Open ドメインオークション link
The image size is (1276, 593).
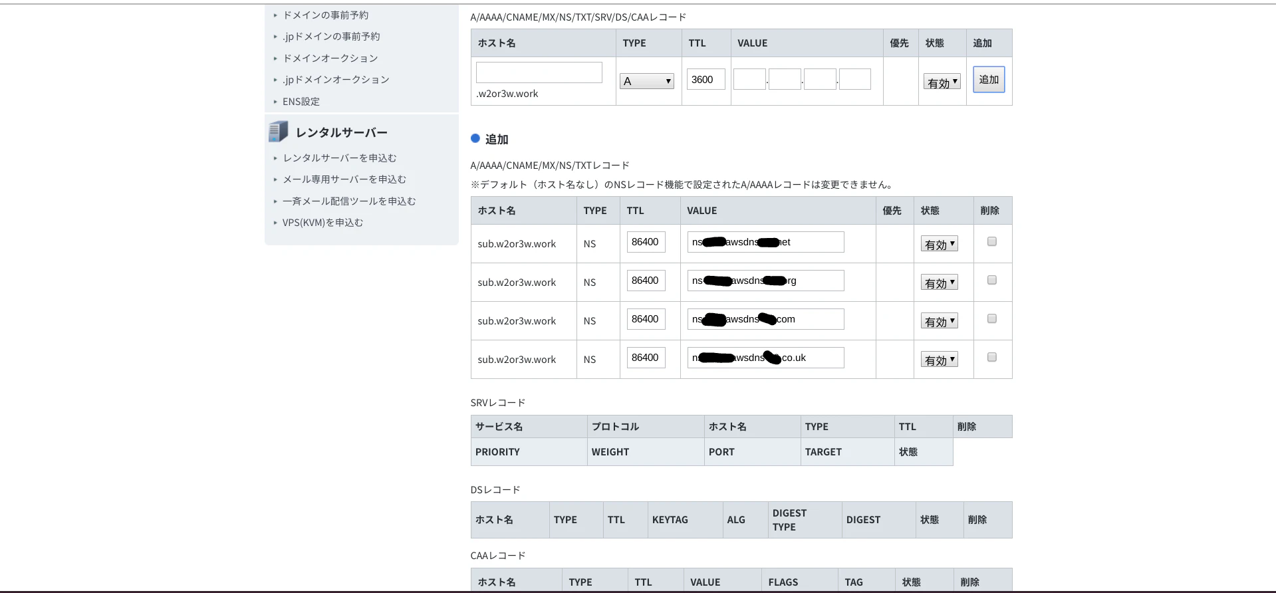(x=330, y=58)
